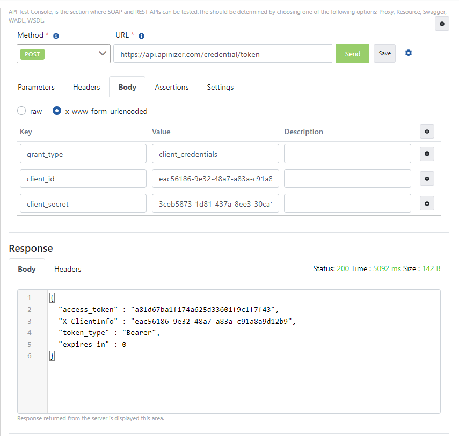459x437 pixels.
Task: Click the client_secret value field
Action: pyautogui.click(x=215, y=204)
